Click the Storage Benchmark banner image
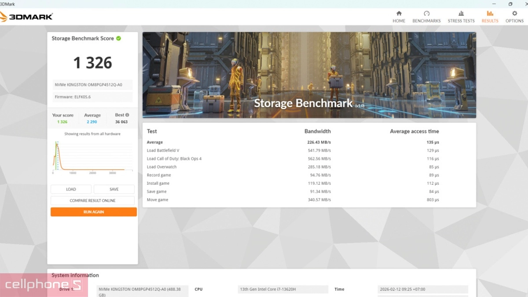528x297 pixels. pos(309,75)
